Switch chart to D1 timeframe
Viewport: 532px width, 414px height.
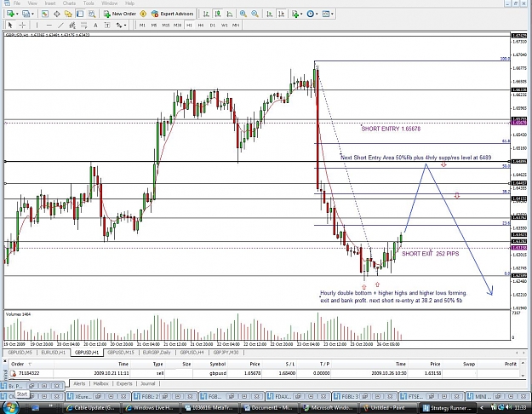coord(213,26)
